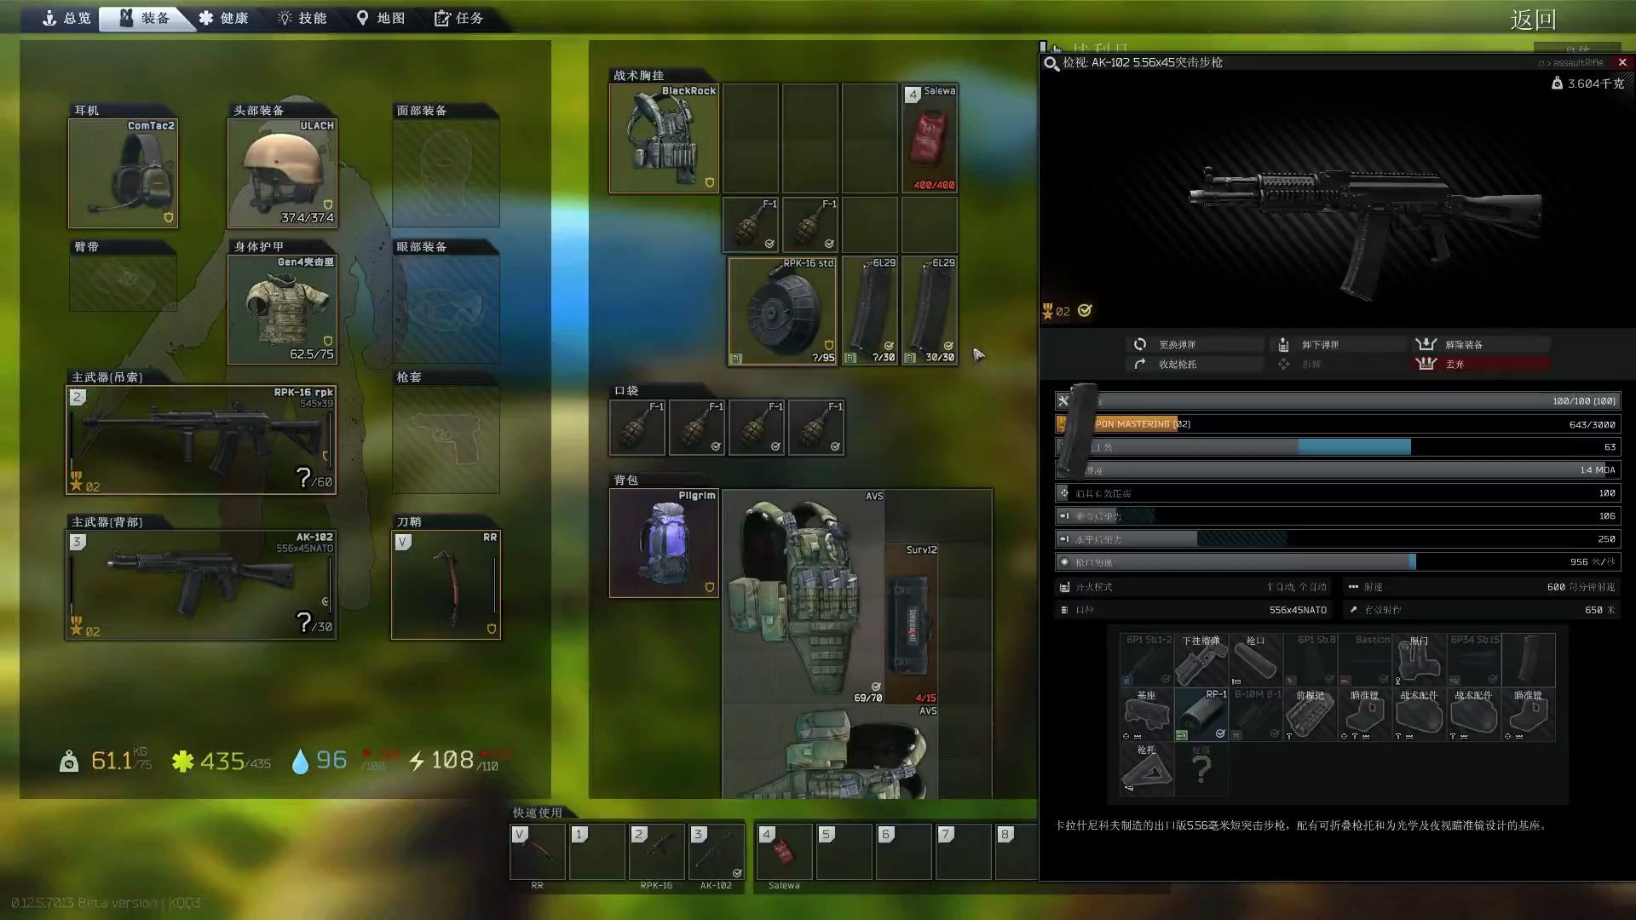
Task: Click empty quick-use slot 8
Action: click(x=1016, y=851)
